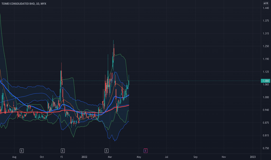Click the Sep label on time axis

click(195, 157)
